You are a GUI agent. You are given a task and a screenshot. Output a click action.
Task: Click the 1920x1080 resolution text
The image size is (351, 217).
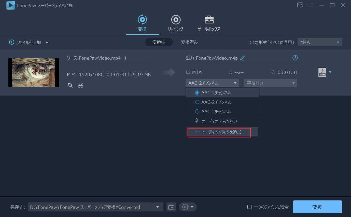91,75
